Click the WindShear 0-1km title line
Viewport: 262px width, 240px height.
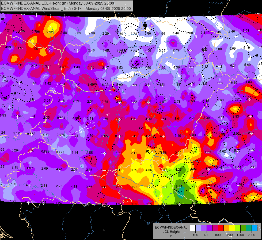66,9
